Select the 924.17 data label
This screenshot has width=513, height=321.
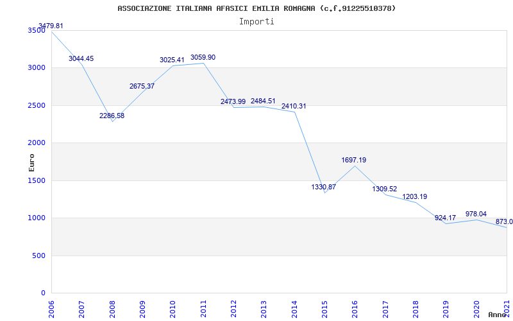pyautogui.click(x=445, y=218)
